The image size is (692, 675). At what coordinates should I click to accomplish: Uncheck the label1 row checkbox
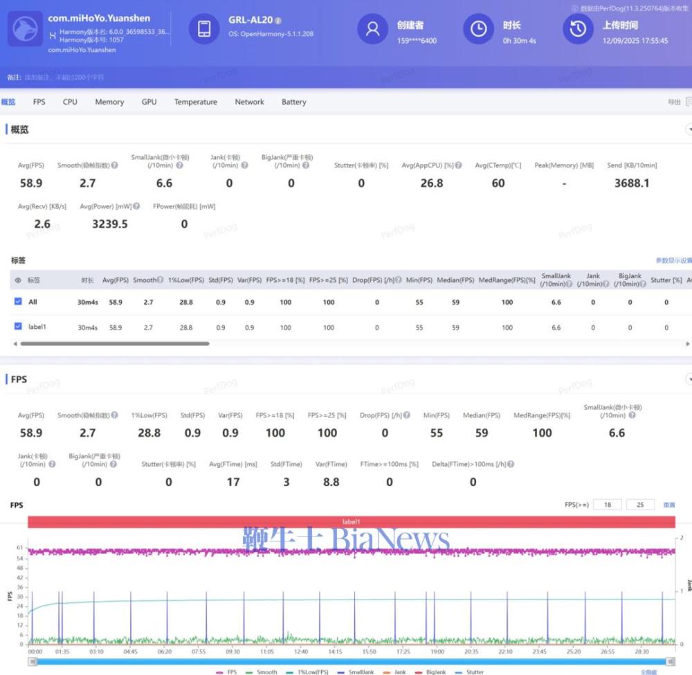click(x=18, y=326)
